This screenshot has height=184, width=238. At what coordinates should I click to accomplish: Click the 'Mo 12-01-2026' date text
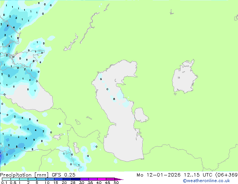click(158, 175)
